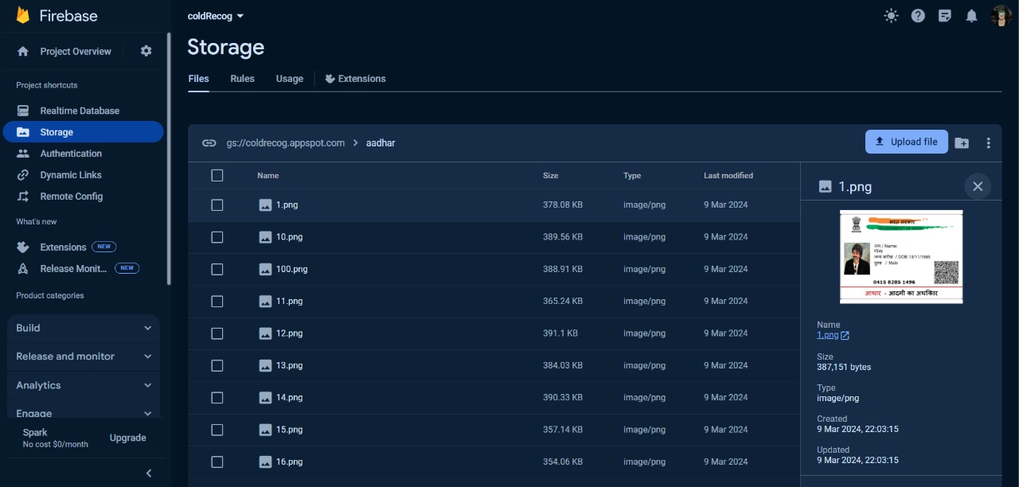Sort by Last modified column header

[728, 176]
